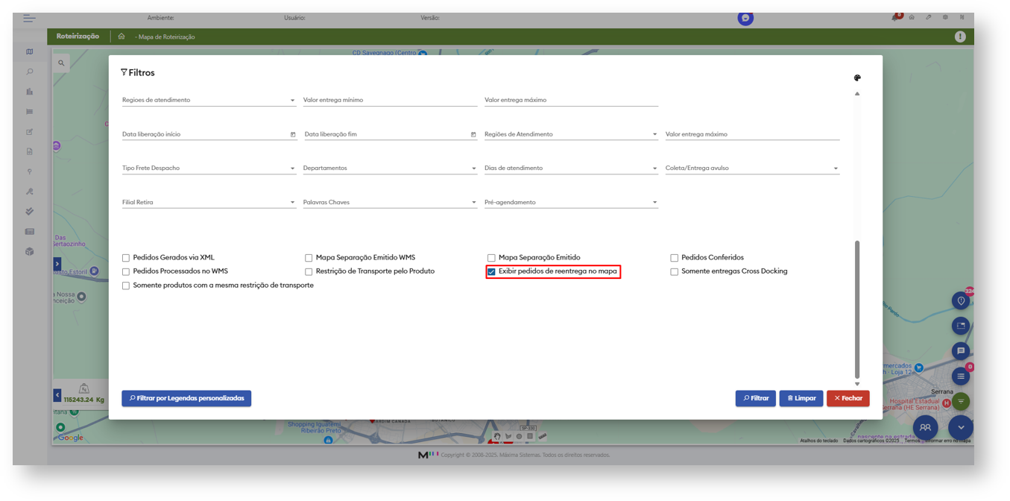Screen dimensions: 1010x501
Task: Click the first-row Valor entrega máximo field
Action: [571, 100]
